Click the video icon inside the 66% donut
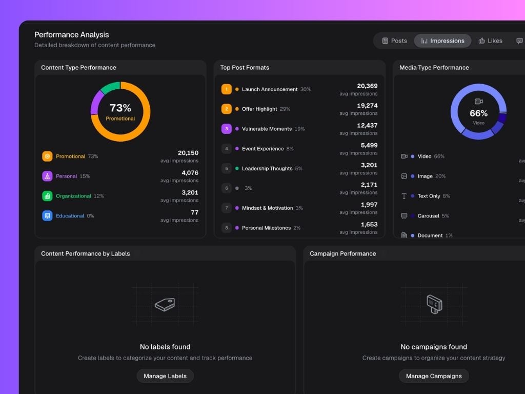The image size is (525, 394). point(479,102)
